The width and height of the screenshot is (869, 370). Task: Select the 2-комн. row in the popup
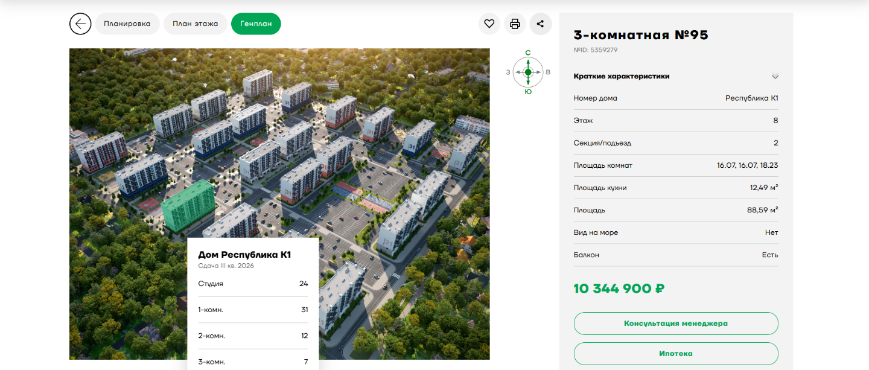coord(253,336)
